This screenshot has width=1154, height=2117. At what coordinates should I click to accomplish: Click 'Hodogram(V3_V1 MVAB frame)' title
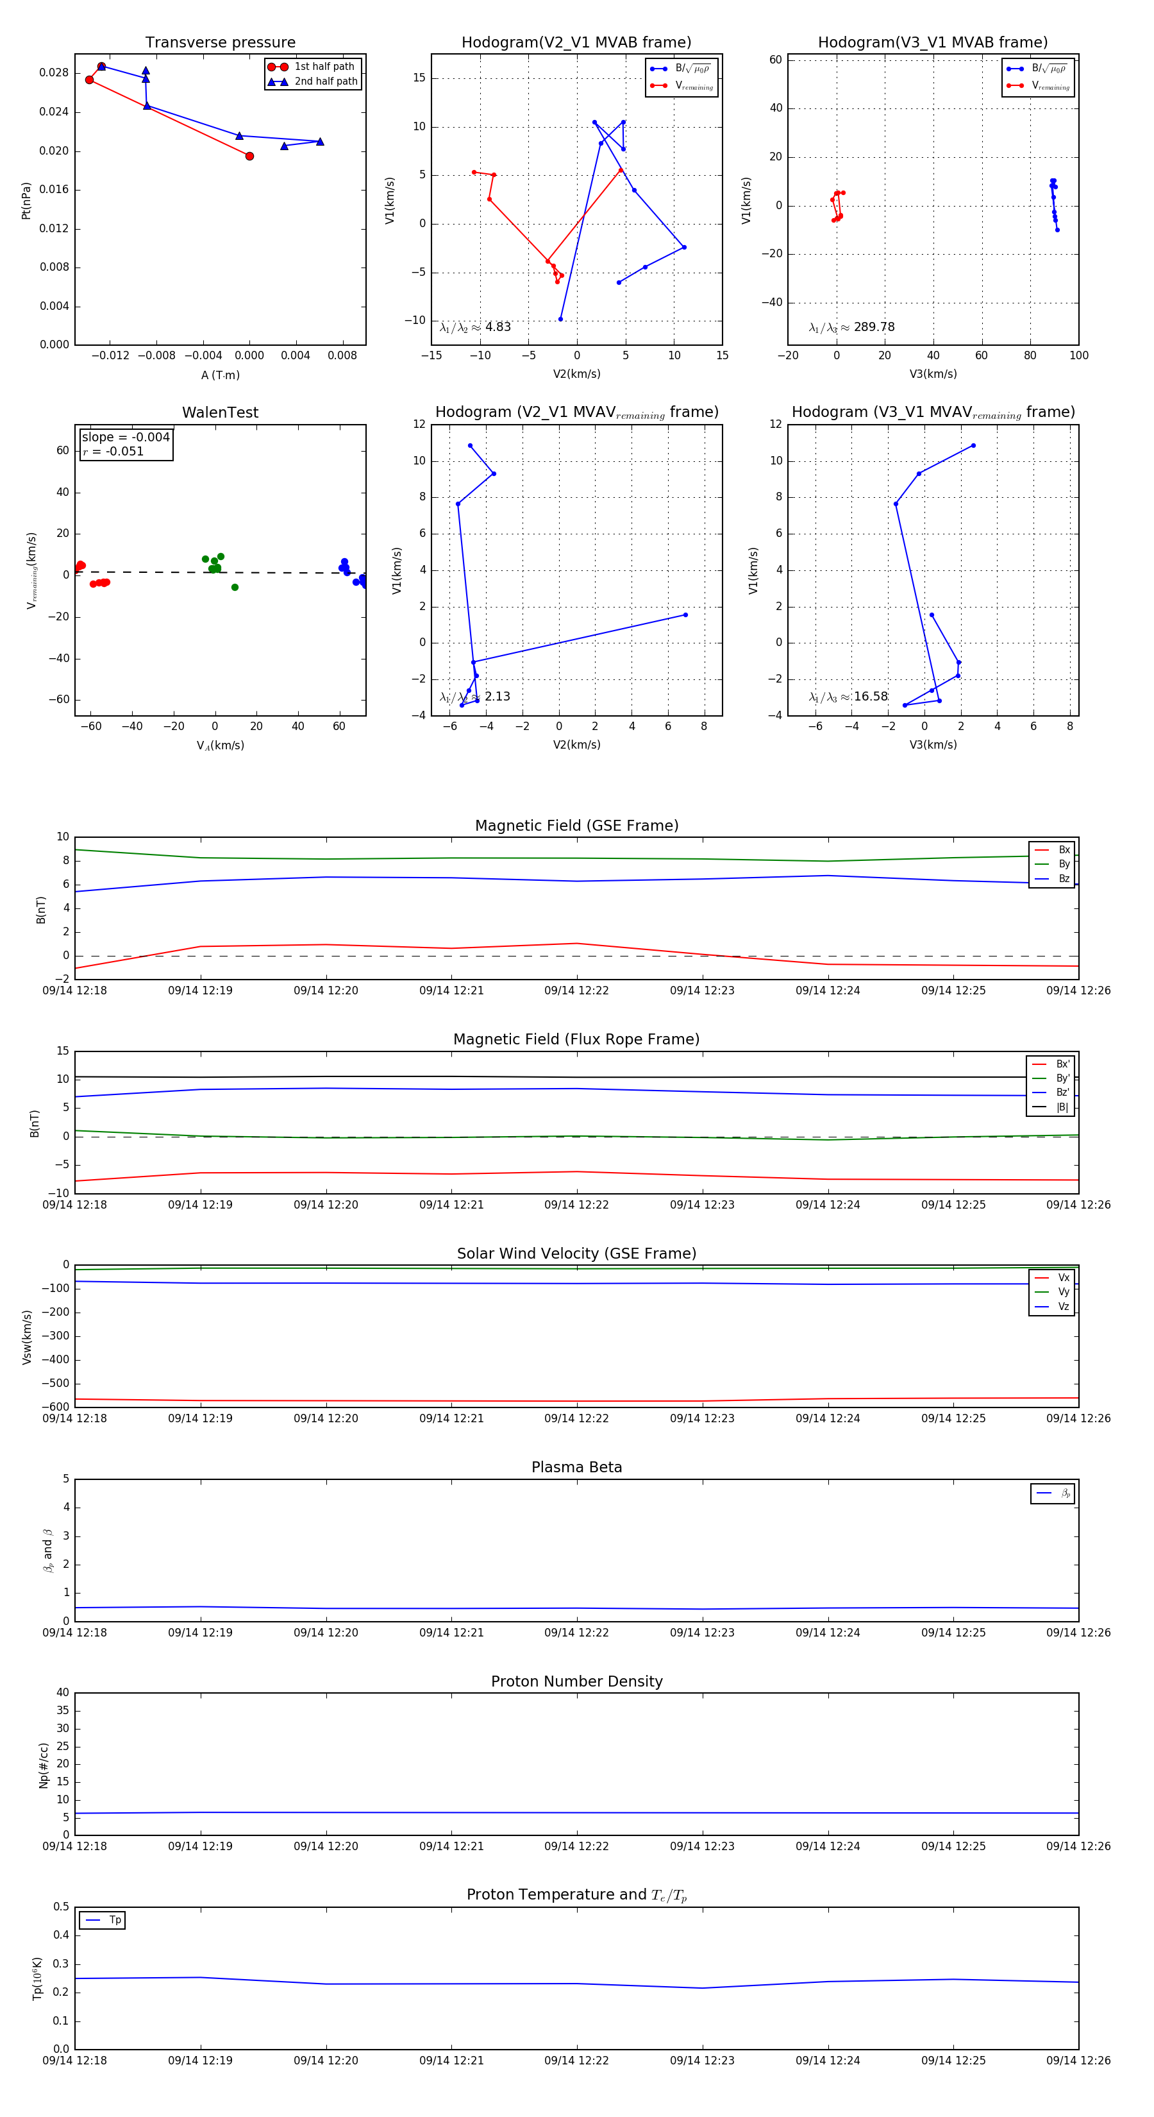click(933, 42)
